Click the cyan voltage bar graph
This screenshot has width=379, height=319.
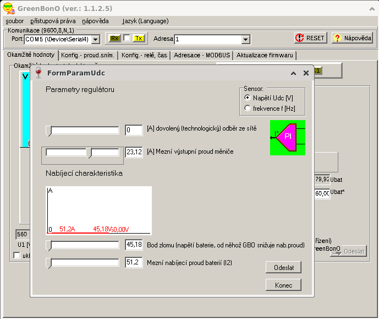coord(26,110)
